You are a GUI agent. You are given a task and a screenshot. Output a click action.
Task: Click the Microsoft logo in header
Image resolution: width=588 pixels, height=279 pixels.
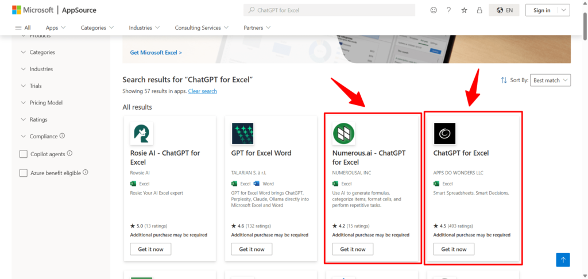tap(33, 10)
